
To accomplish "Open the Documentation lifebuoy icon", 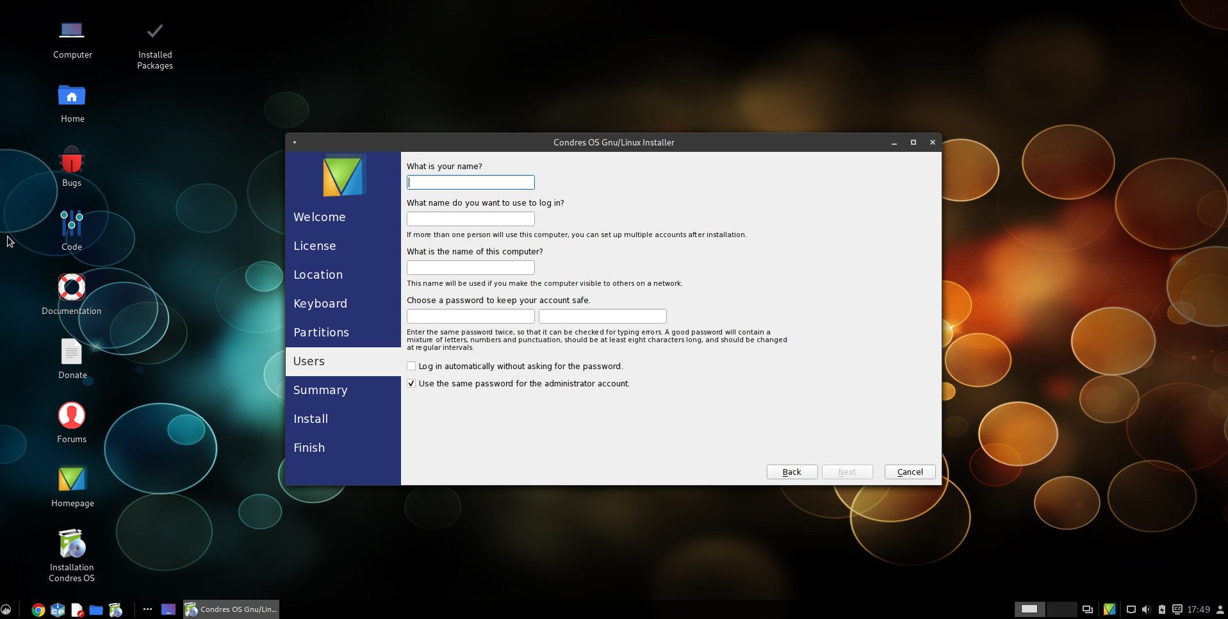I will click(x=72, y=288).
